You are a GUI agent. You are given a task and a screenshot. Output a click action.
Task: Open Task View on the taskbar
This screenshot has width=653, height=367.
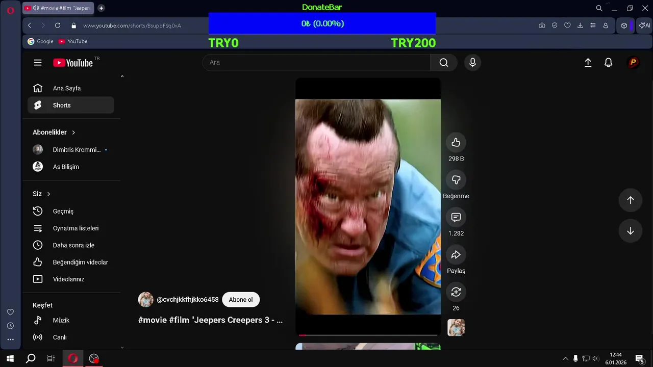(51, 358)
